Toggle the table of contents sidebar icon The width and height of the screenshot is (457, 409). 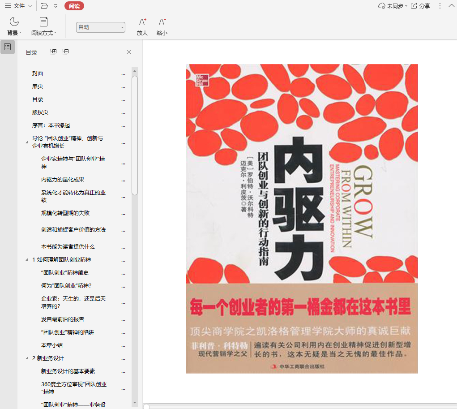[x=8, y=47]
